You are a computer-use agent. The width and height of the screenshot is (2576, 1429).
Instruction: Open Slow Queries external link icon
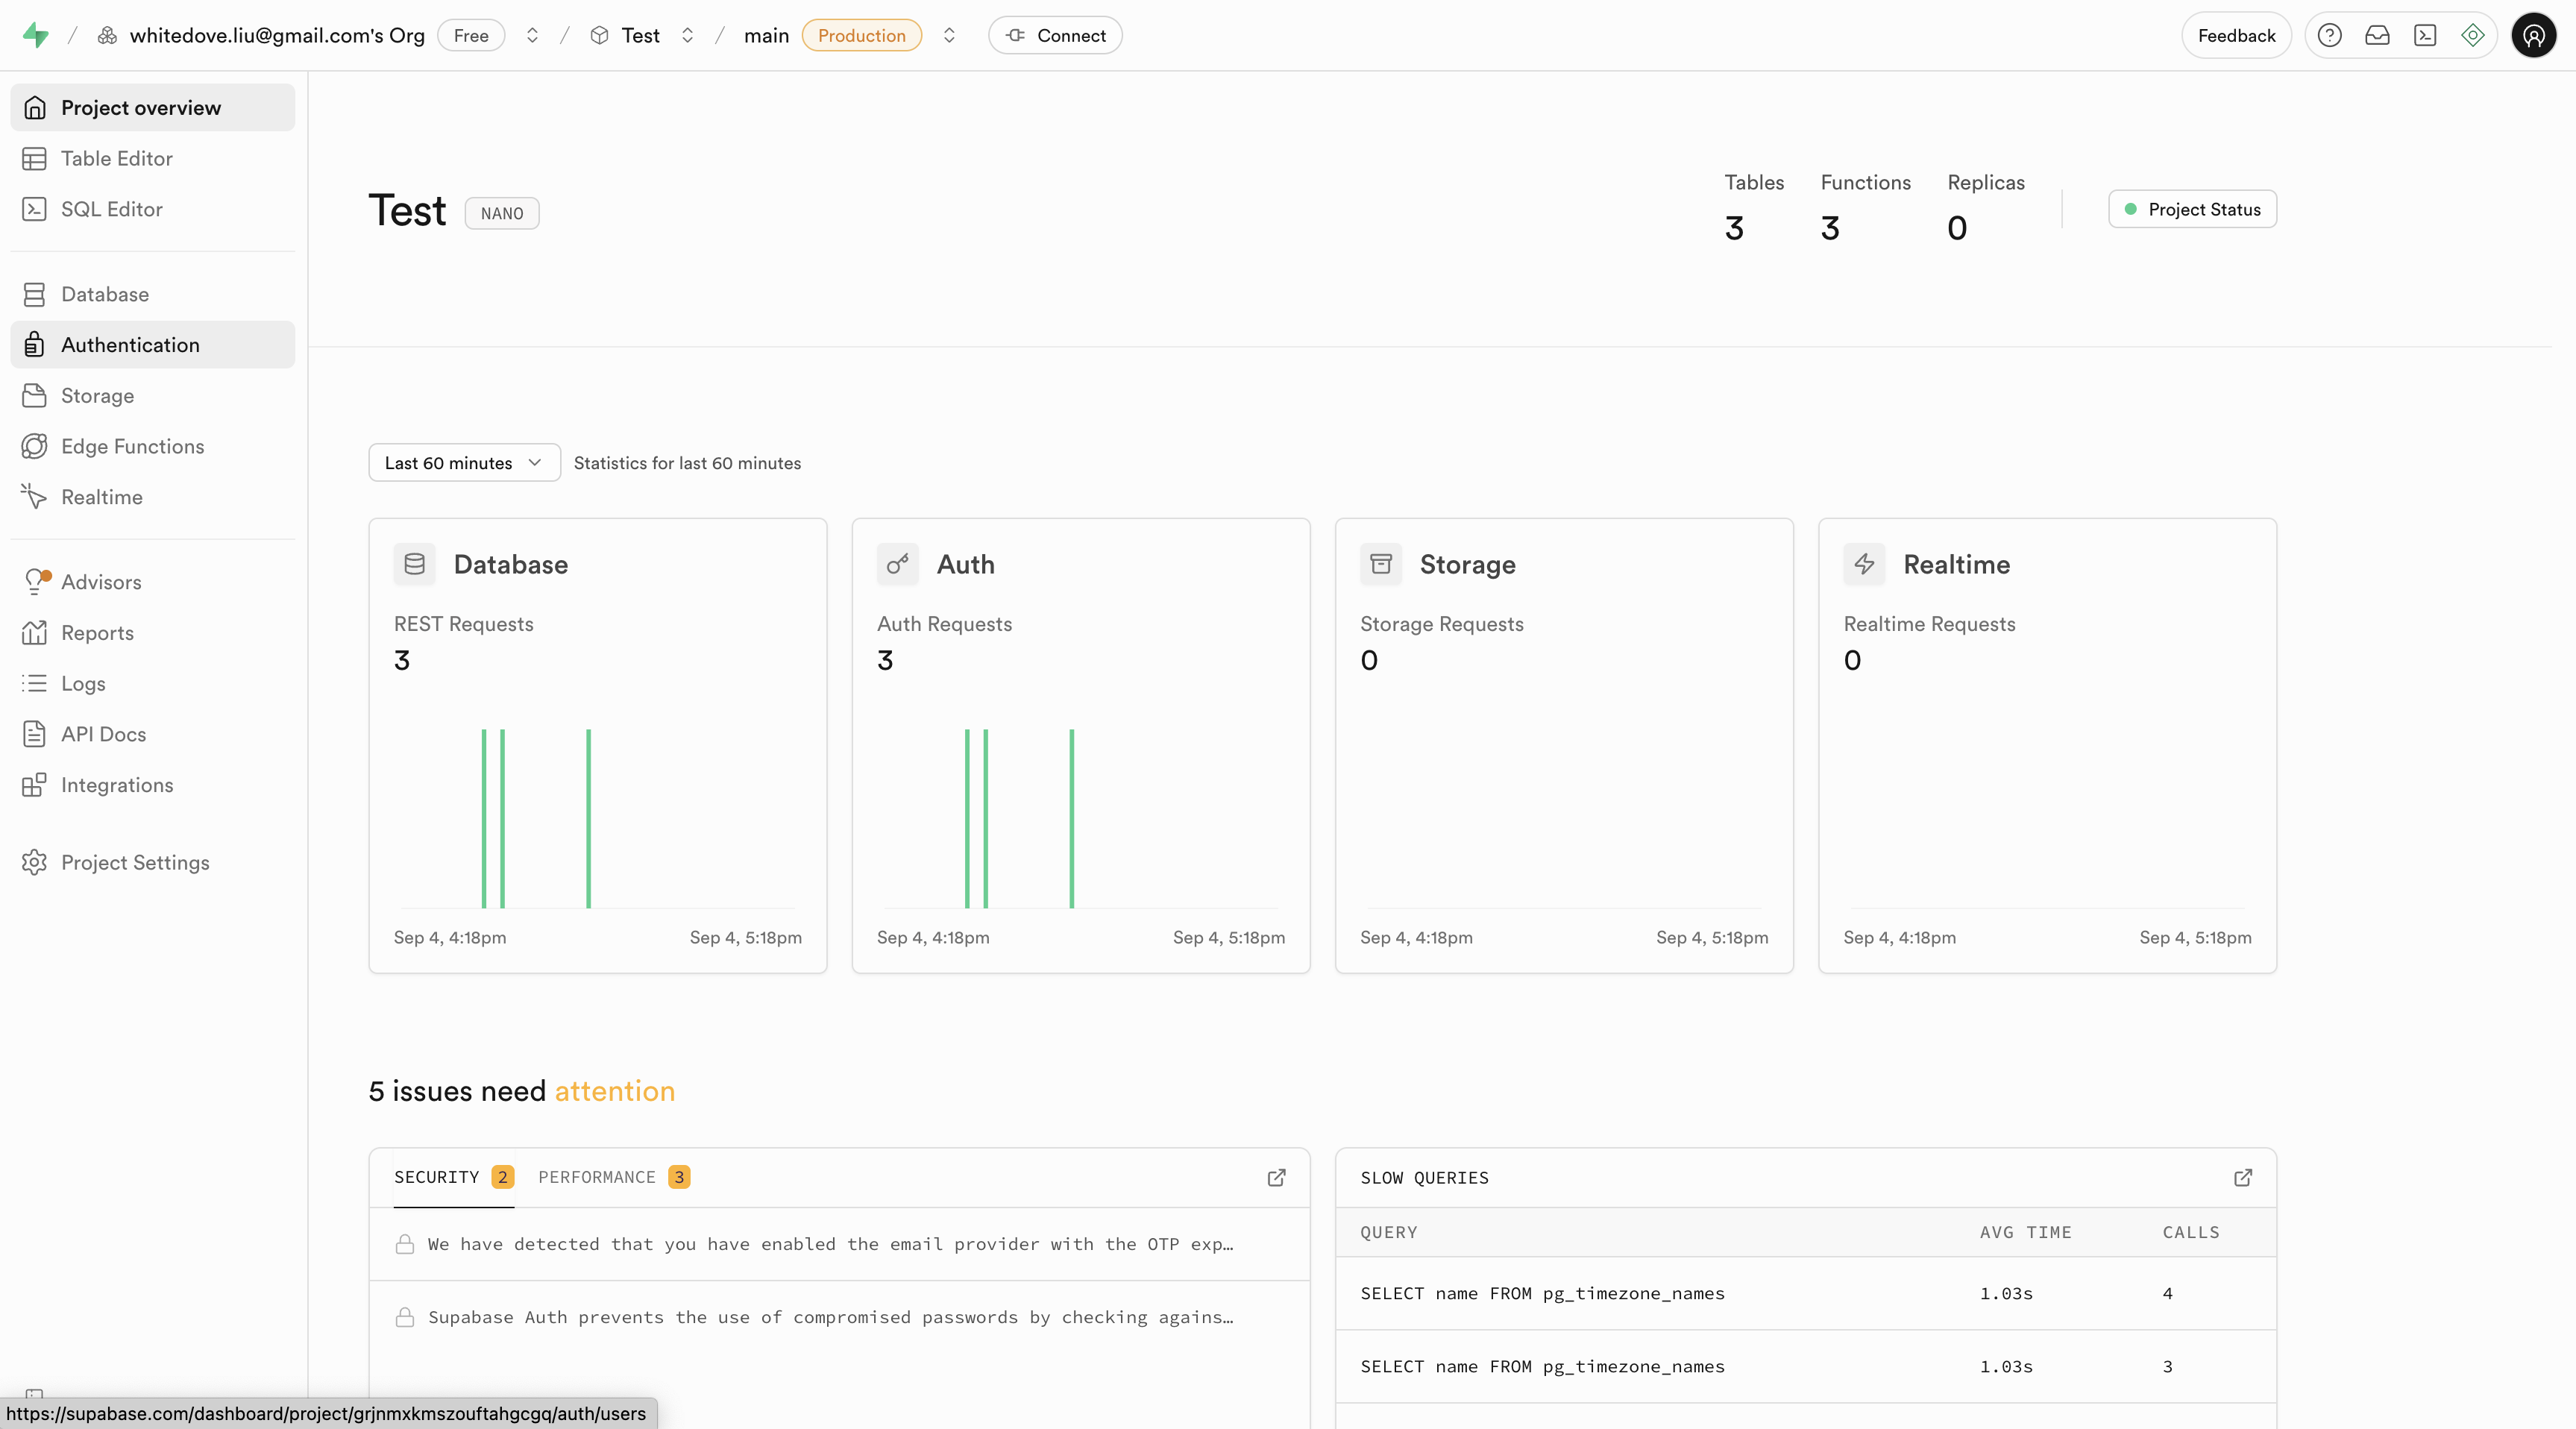[2243, 1177]
